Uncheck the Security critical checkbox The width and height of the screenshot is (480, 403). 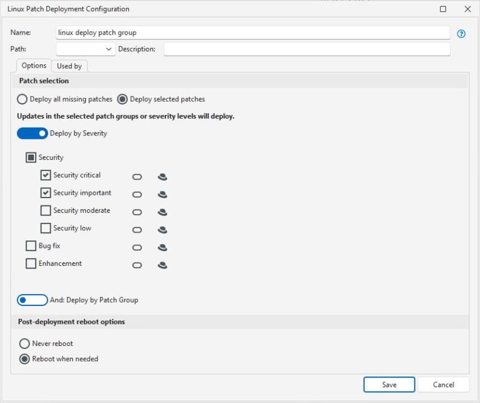tap(46, 176)
